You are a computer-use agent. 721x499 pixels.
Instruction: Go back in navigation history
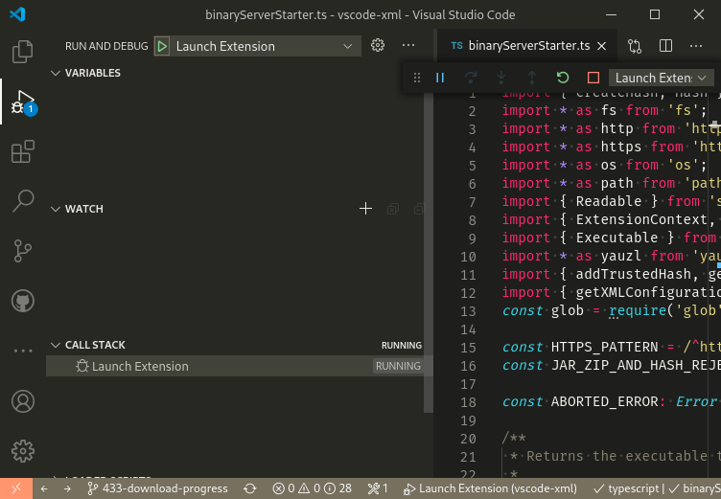coord(44,488)
